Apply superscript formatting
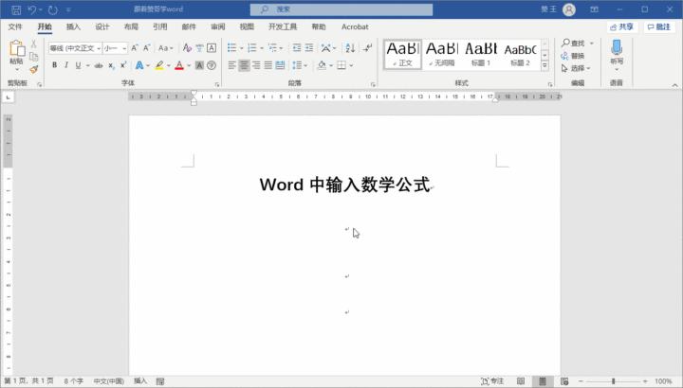683x388 pixels. 123,65
